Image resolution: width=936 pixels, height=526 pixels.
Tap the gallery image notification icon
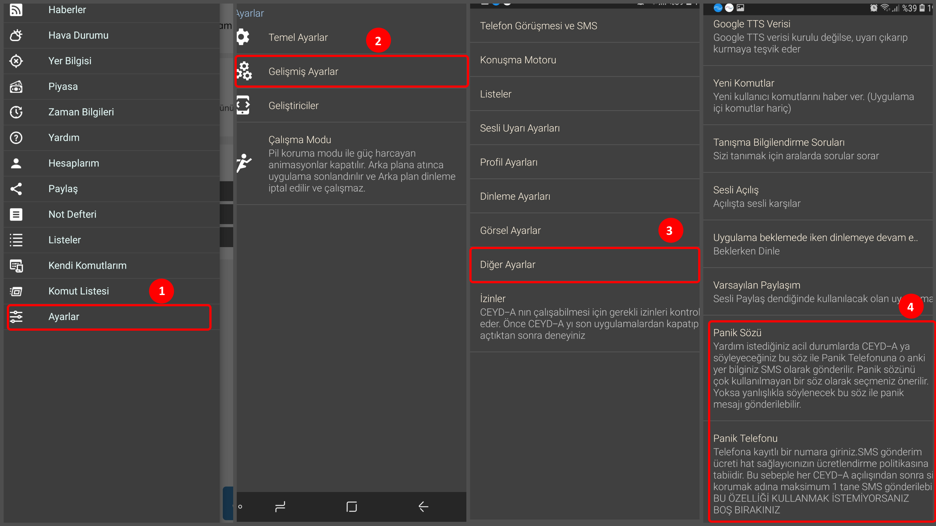tap(740, 8)
